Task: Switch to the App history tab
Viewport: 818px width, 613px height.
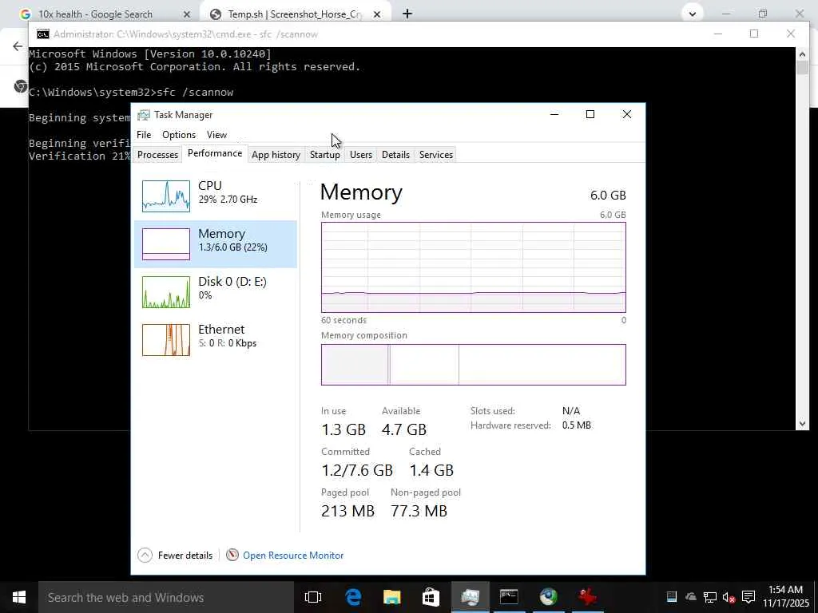Action: tap(276, 155)
